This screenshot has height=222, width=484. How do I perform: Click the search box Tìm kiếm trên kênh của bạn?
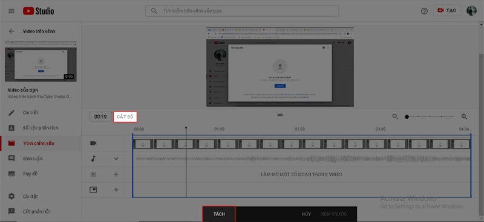pos(242,11)
